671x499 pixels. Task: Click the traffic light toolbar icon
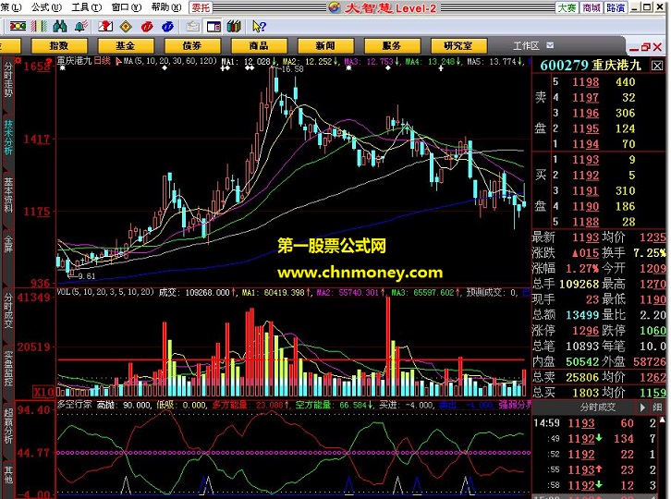pyautogui.click(x=18, y=27)
